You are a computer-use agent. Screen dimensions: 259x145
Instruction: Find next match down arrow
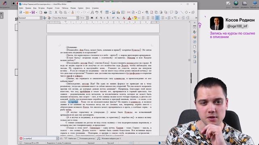[66, 139]
